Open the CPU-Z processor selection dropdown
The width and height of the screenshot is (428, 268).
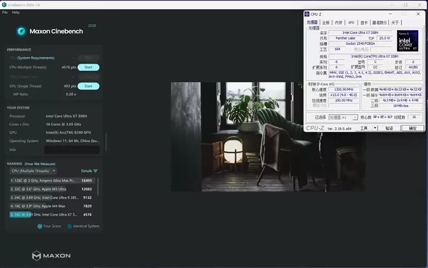click(342, 117)
